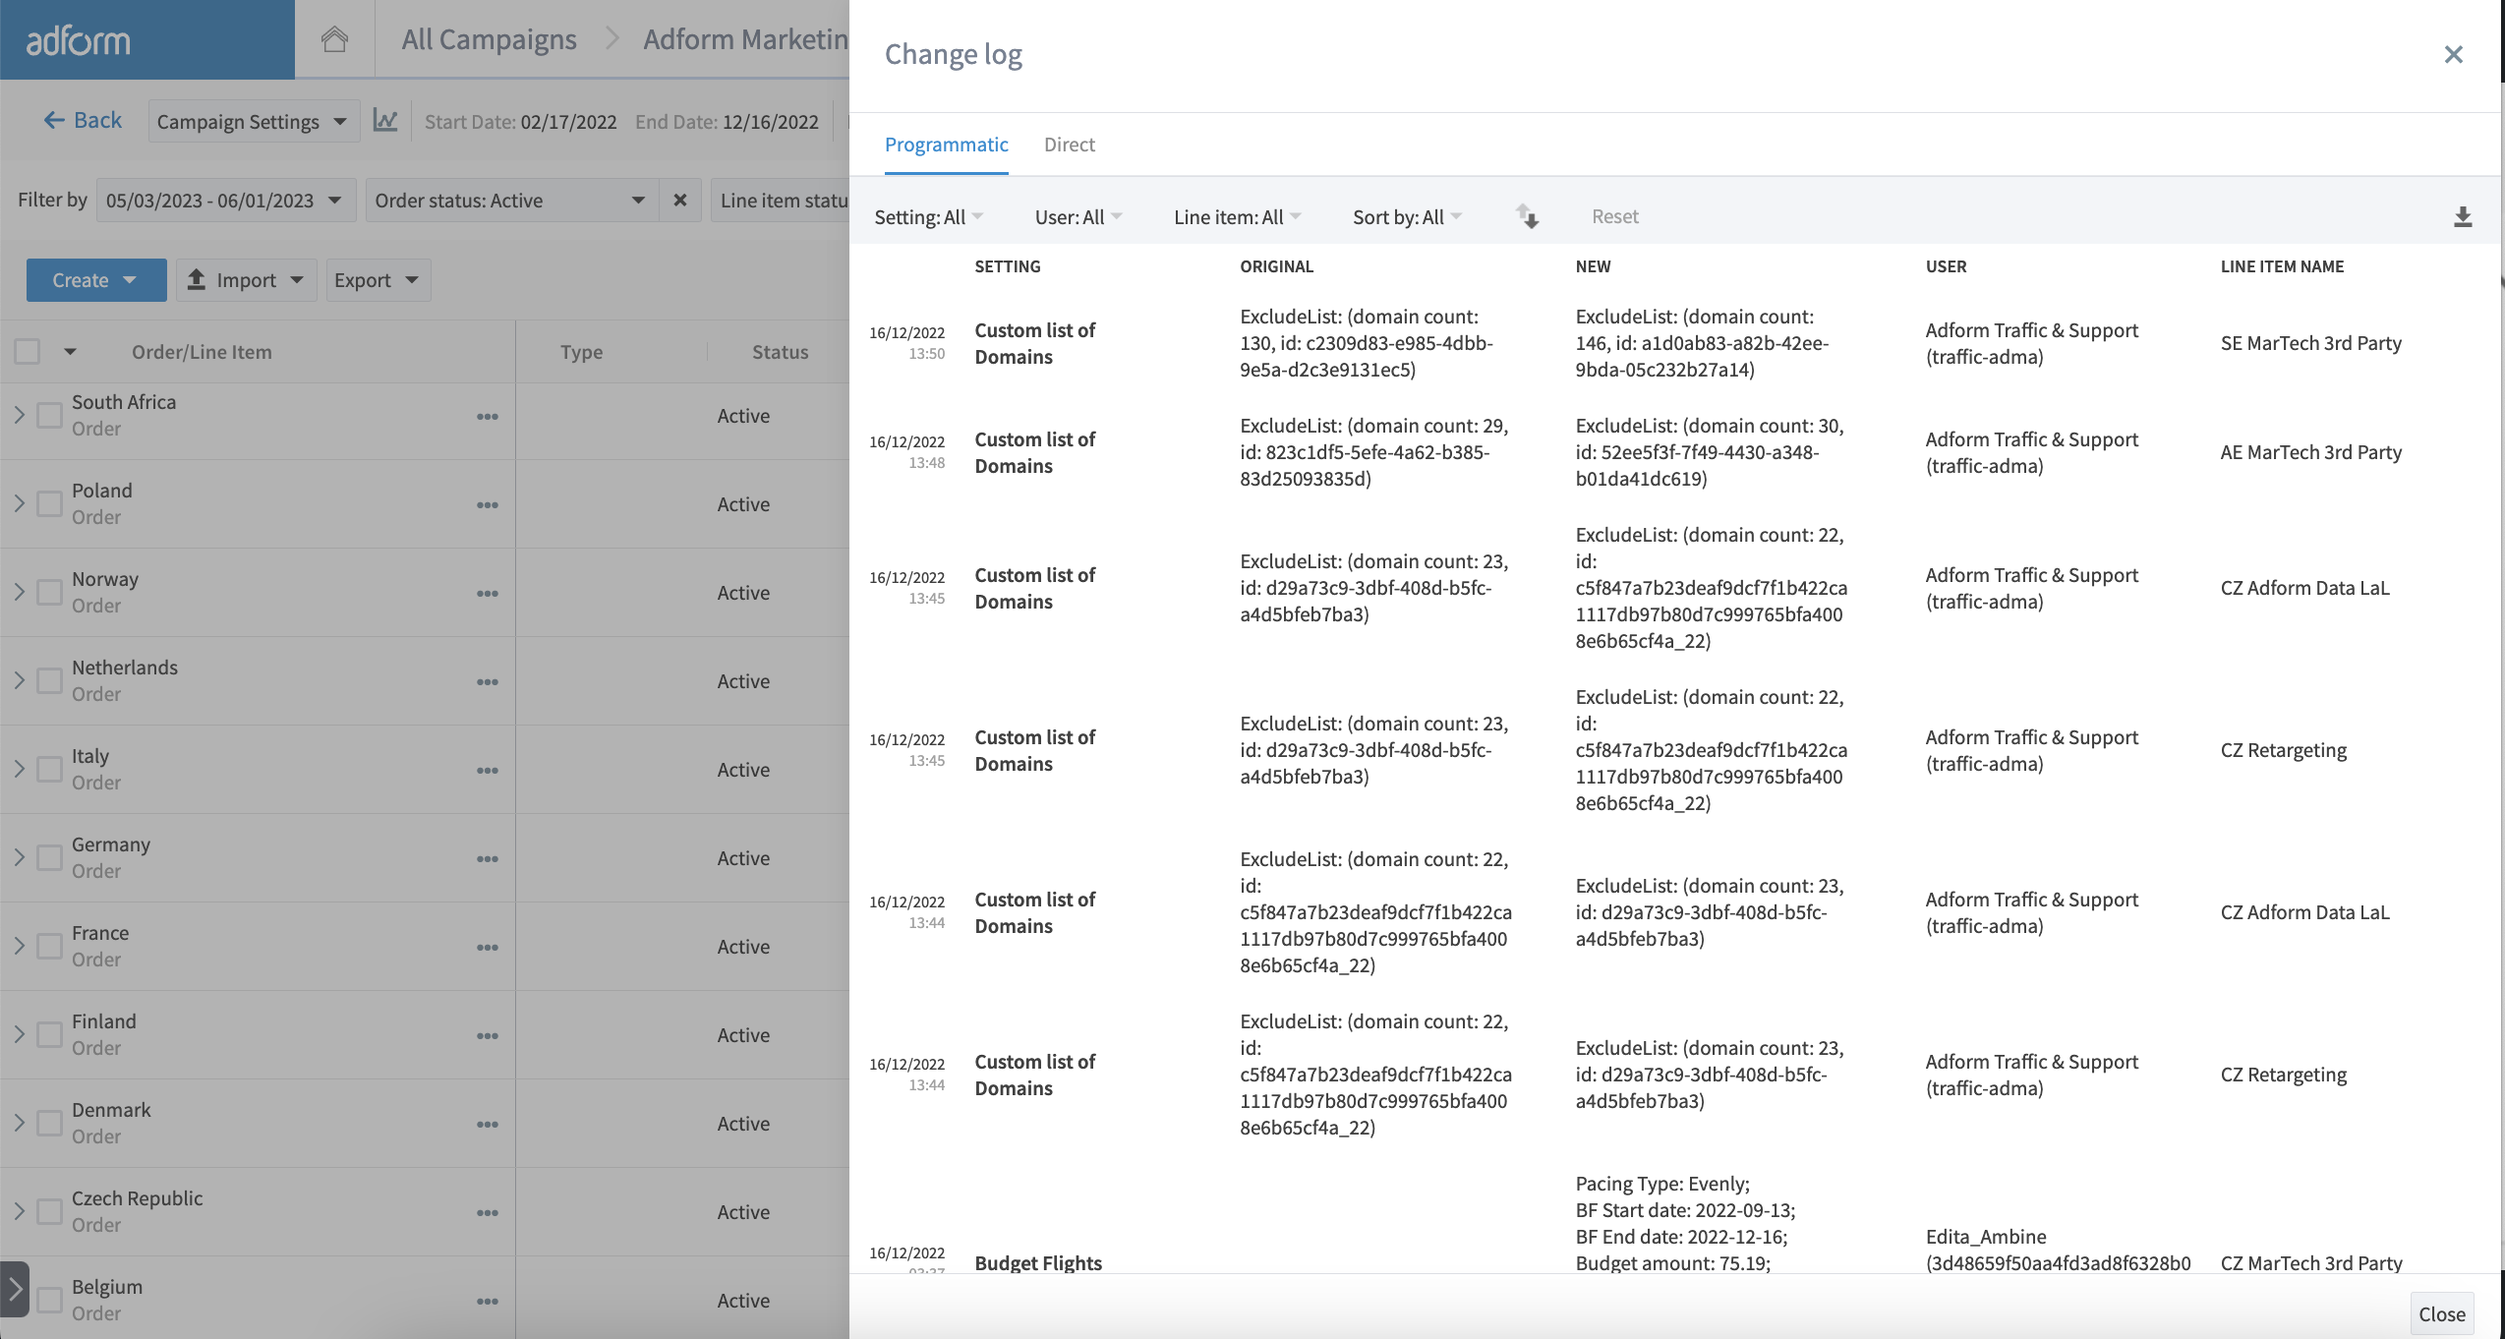
Task: Open the more options dots for Denmark
Action: click(x=488, y=1124)
